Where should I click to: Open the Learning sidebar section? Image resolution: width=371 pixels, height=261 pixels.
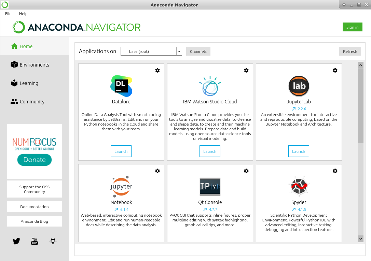point(30,83)
